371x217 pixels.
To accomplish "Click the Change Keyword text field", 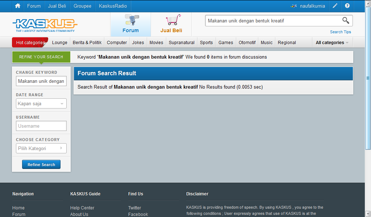I will coord(41,81).
